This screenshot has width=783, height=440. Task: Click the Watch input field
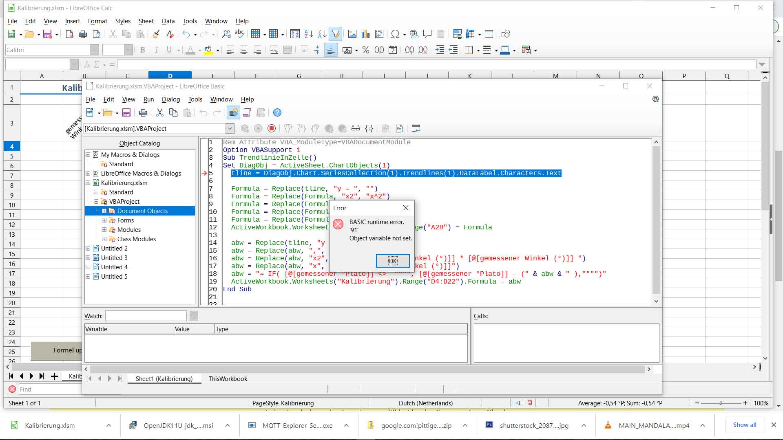click(146, 316)
